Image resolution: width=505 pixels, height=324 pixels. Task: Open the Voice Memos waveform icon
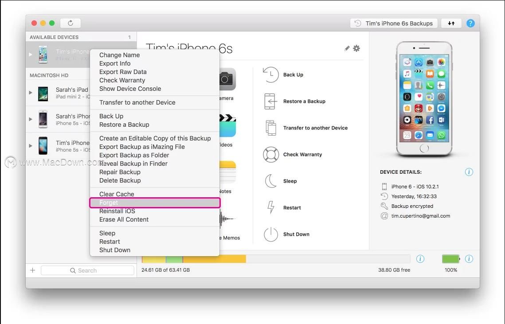(227, 219)
